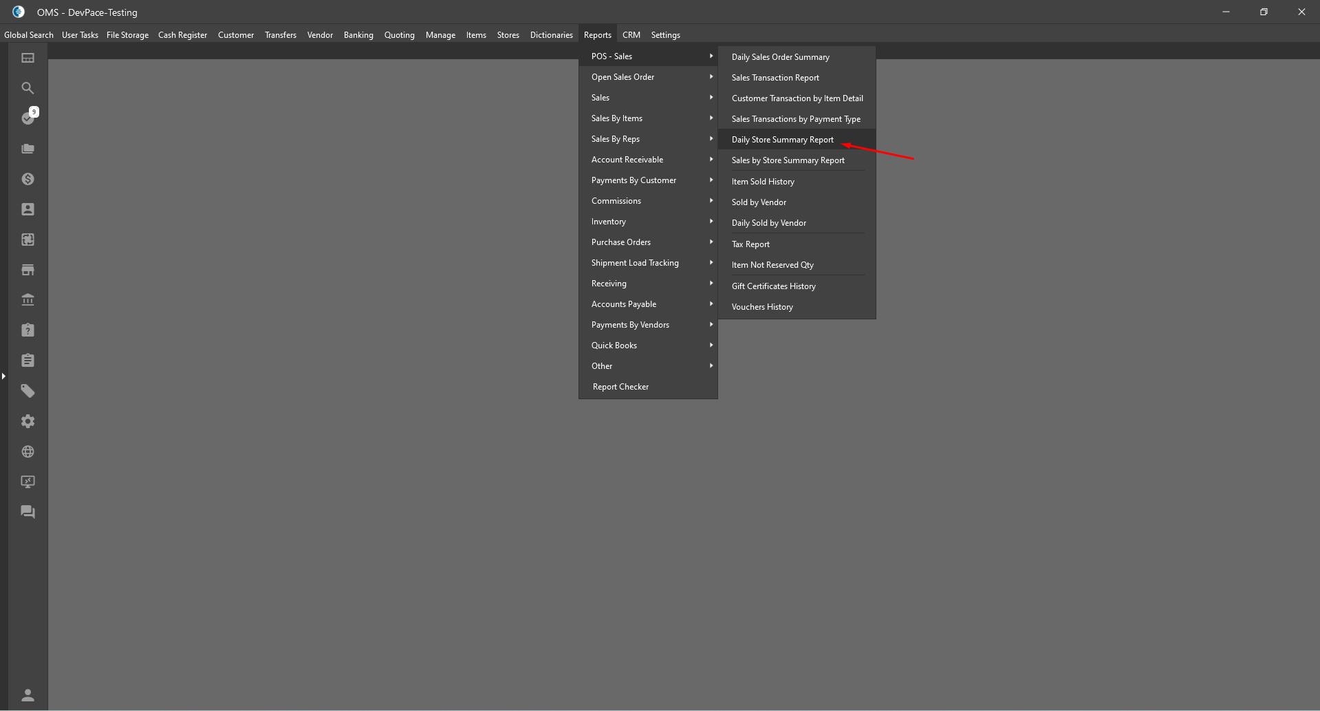The image size is (1320, 711).
Task: Select Inventory in the Reports menu
Action: [x=648, y=222]
